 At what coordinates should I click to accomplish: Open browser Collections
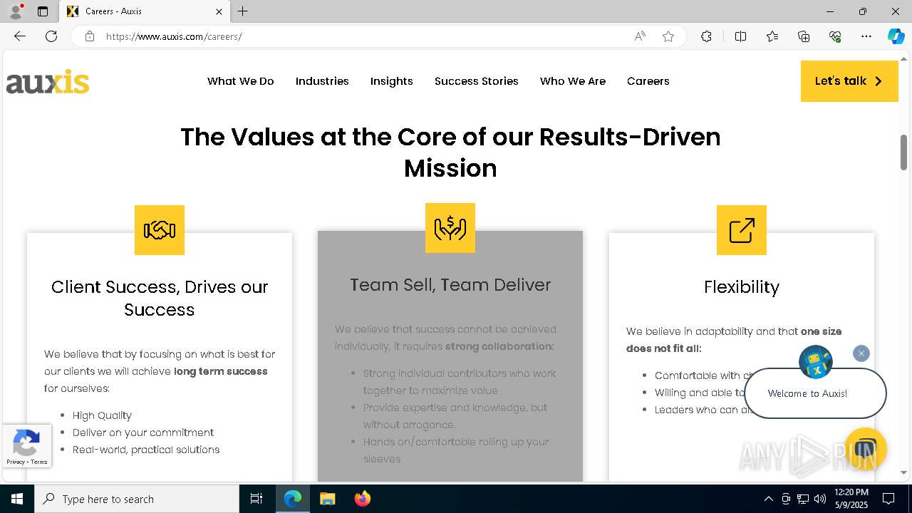pyautogui.click(x=804, y=36)
